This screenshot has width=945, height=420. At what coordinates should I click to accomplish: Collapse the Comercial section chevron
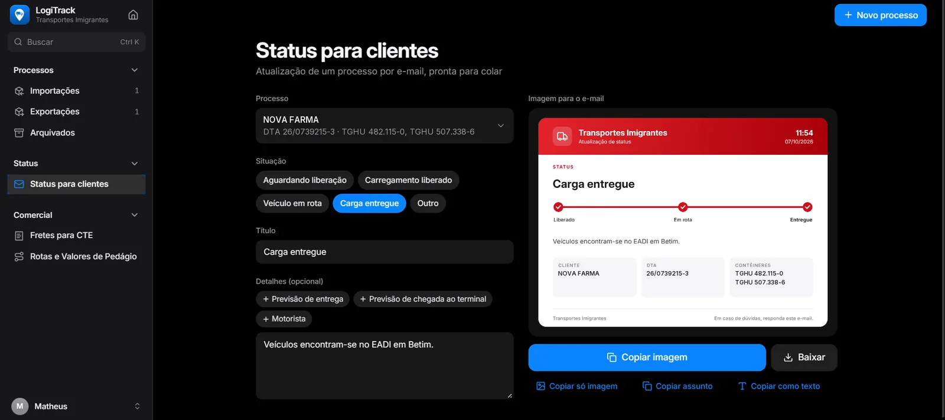coord(135,215)
